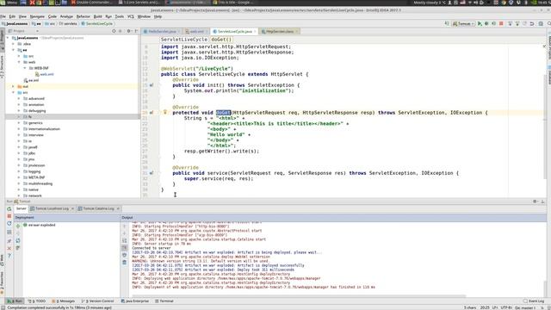Rerun Tomcat in the Run panel

(x=9, y=208)
